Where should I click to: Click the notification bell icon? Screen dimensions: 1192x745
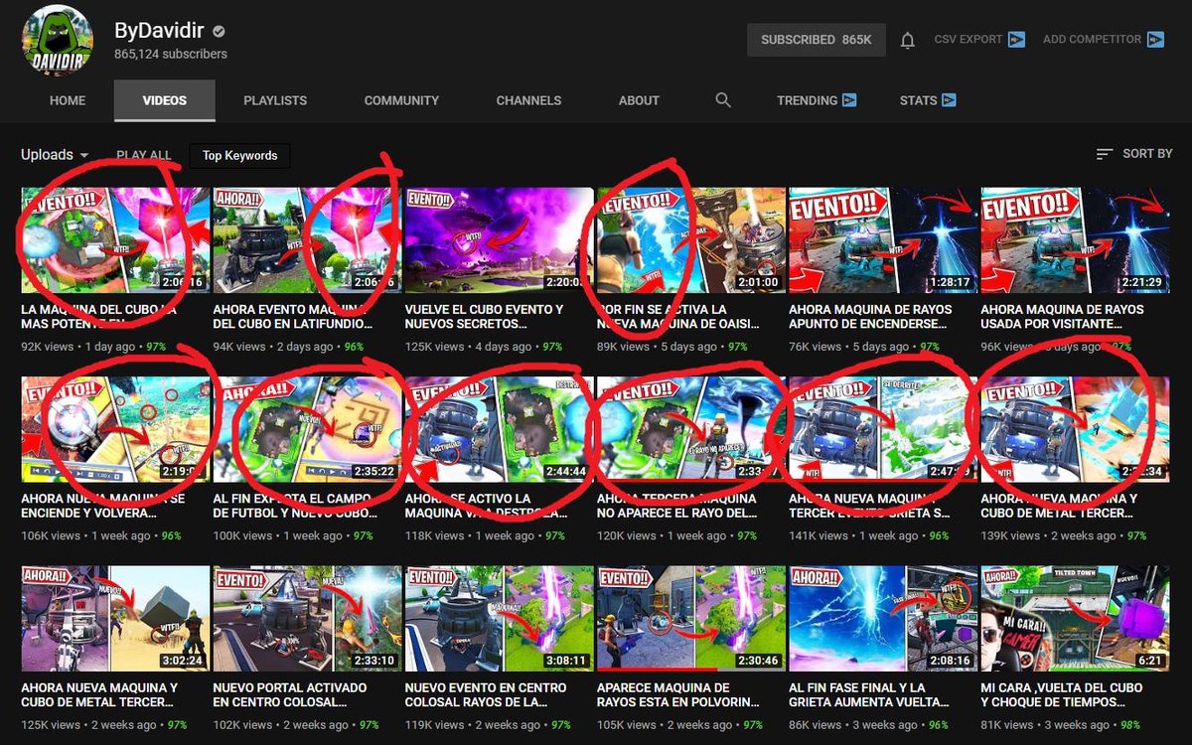(907, 41)
